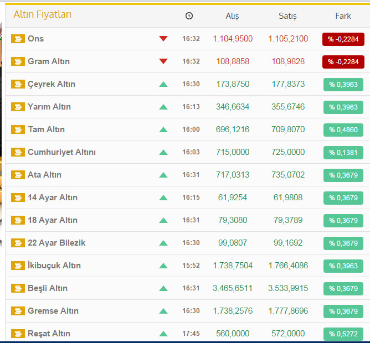Click the green % 0,1381 badge for Cumhuriyet Altını

point(343,152)
